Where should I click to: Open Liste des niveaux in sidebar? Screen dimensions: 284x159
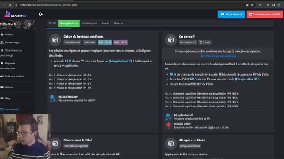tap(14, 76)
